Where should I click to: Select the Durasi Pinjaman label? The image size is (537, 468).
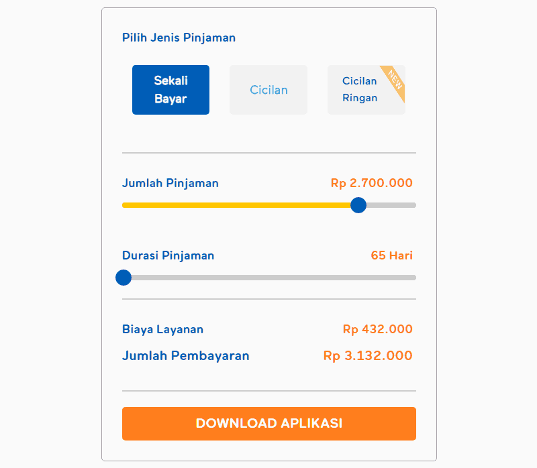coord(167,255)
